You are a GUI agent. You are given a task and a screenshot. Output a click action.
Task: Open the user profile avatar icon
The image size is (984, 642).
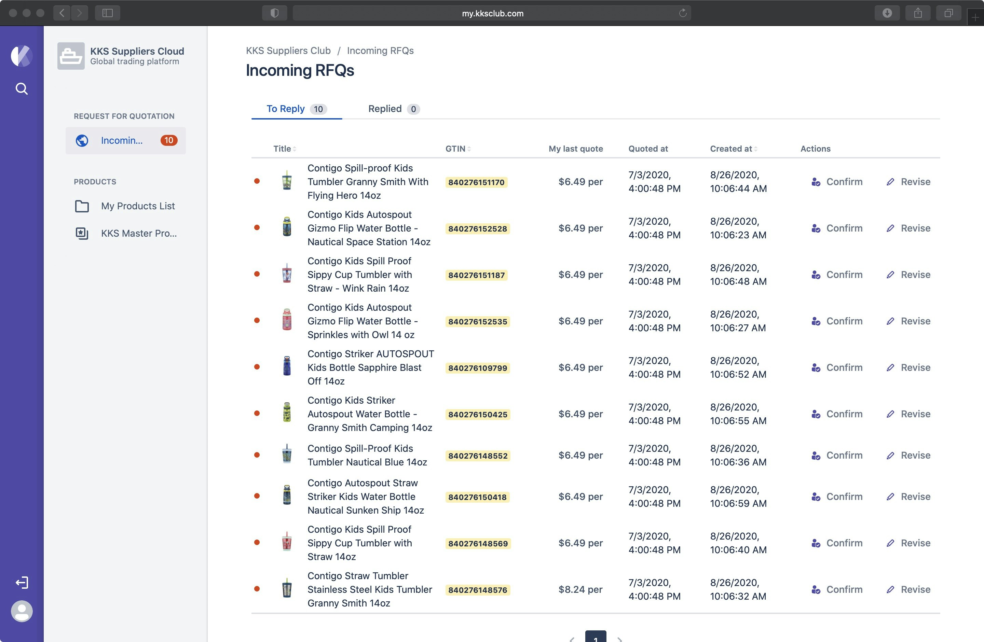pos(22,611)
